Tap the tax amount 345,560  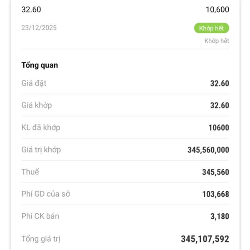pyautogui.click(x=215, y=172)
